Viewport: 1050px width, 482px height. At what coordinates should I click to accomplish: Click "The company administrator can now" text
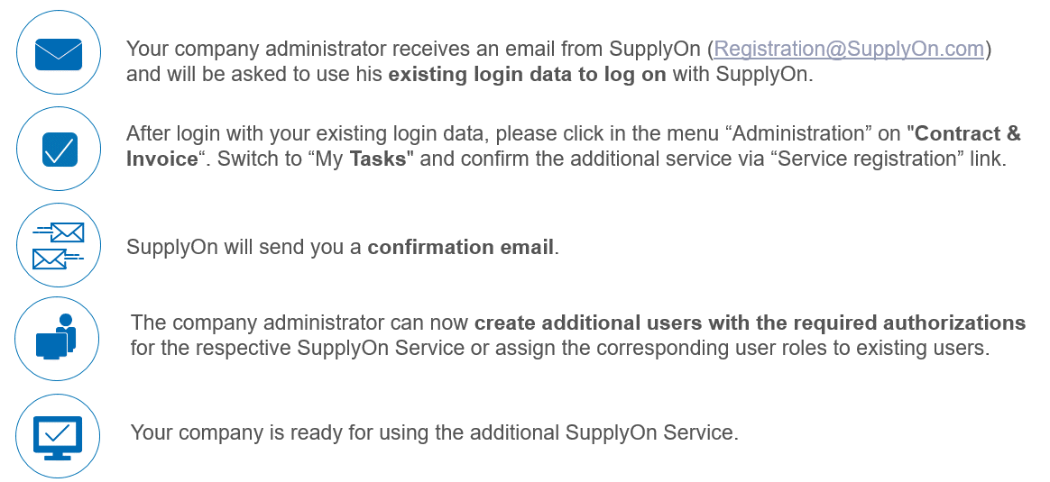click(x=299, y=323)
